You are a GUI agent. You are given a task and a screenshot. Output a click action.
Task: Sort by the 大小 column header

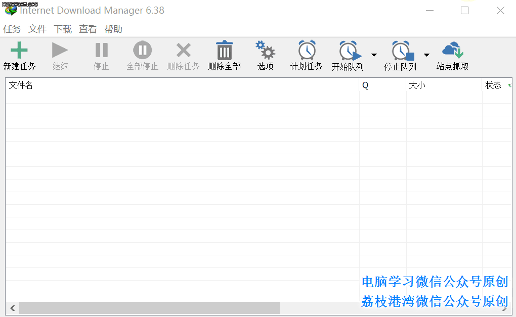444,85
